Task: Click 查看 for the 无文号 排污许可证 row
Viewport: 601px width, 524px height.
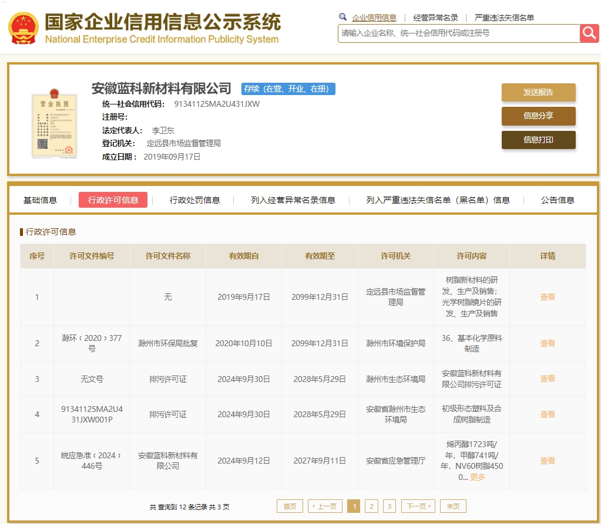Action: point(548,379)
